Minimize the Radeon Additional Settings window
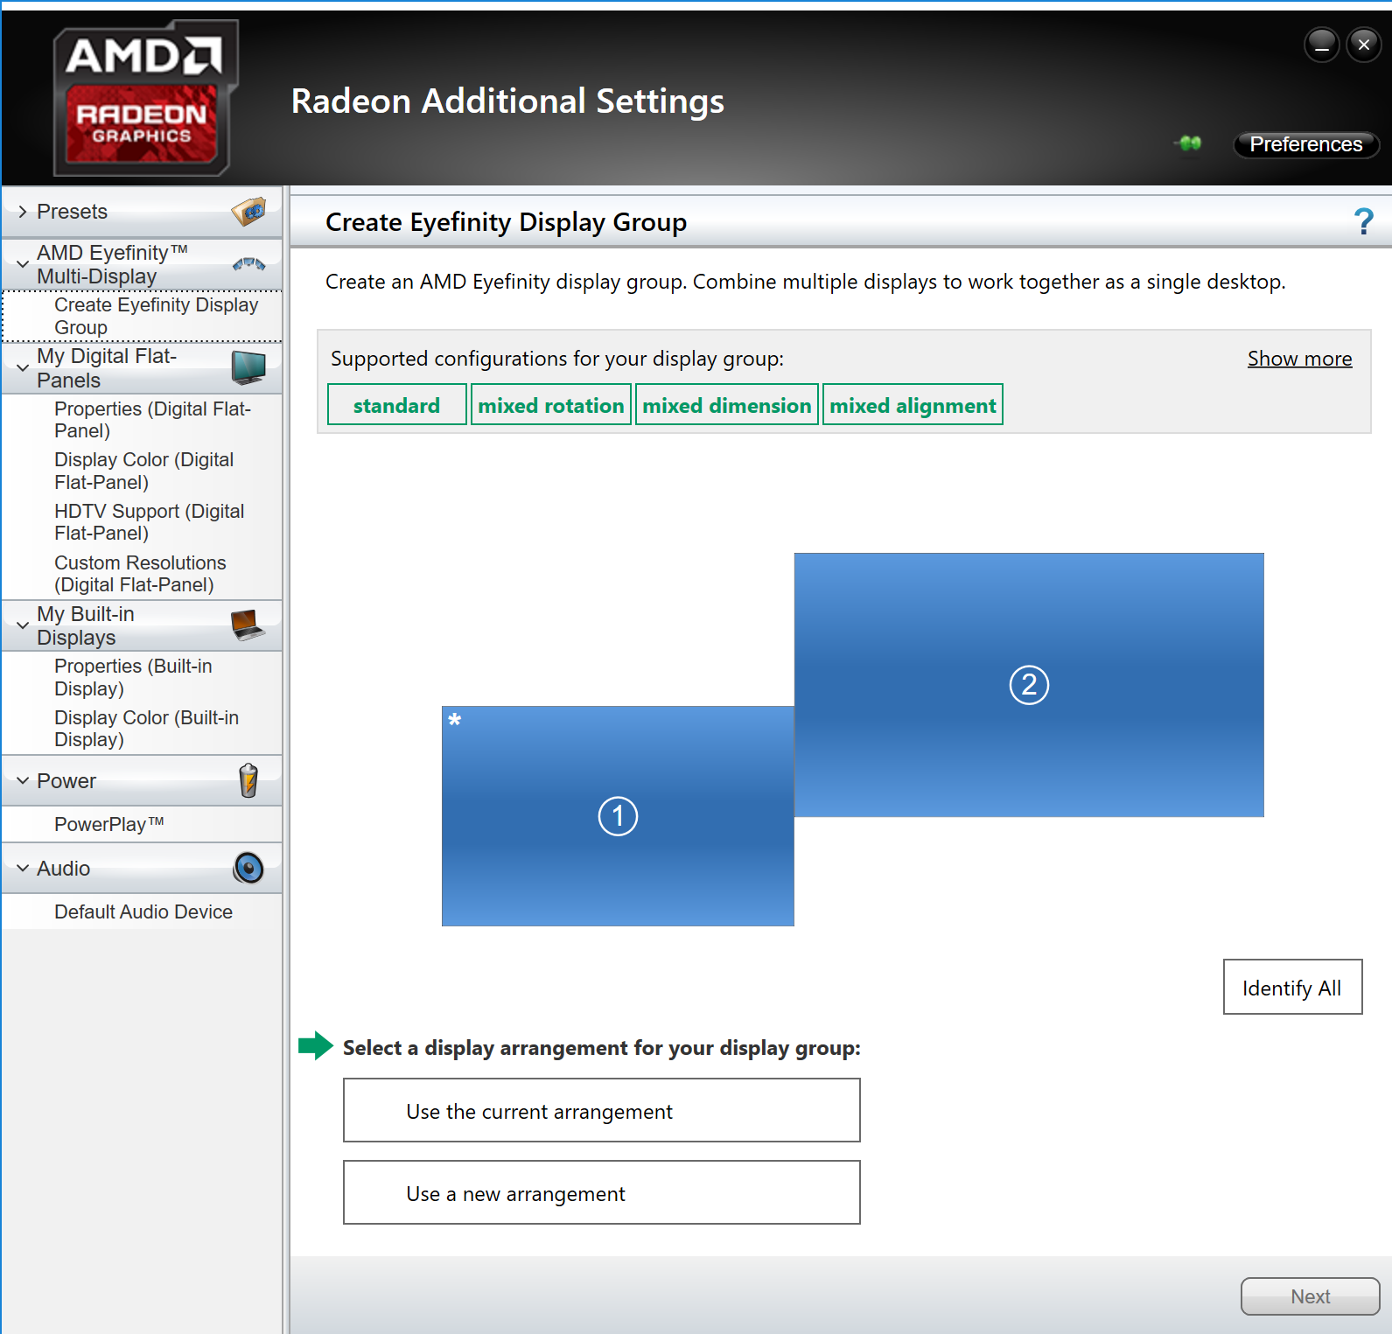This screenshot has width=1392, height=1334. click(1322, 44)
